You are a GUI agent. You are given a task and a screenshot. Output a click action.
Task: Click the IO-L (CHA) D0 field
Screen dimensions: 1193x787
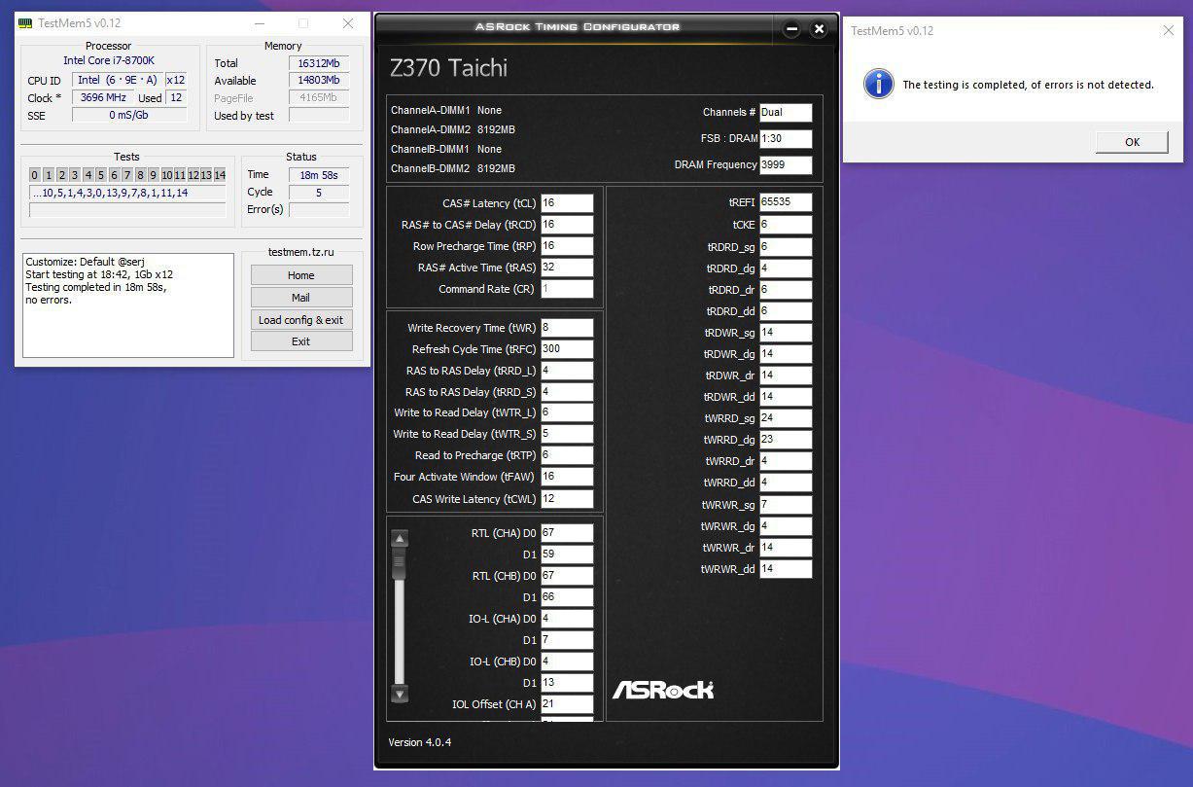coord(567,619)
